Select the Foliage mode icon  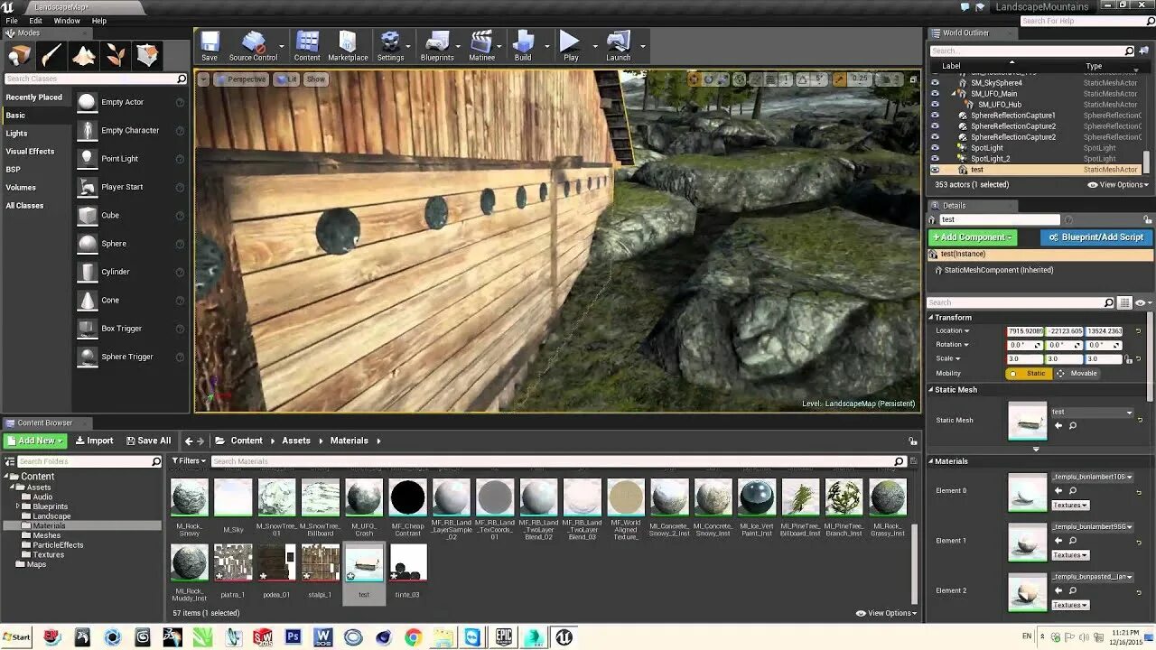click(x=116, y=56)
